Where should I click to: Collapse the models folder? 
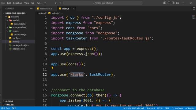(x=16, y=20)
